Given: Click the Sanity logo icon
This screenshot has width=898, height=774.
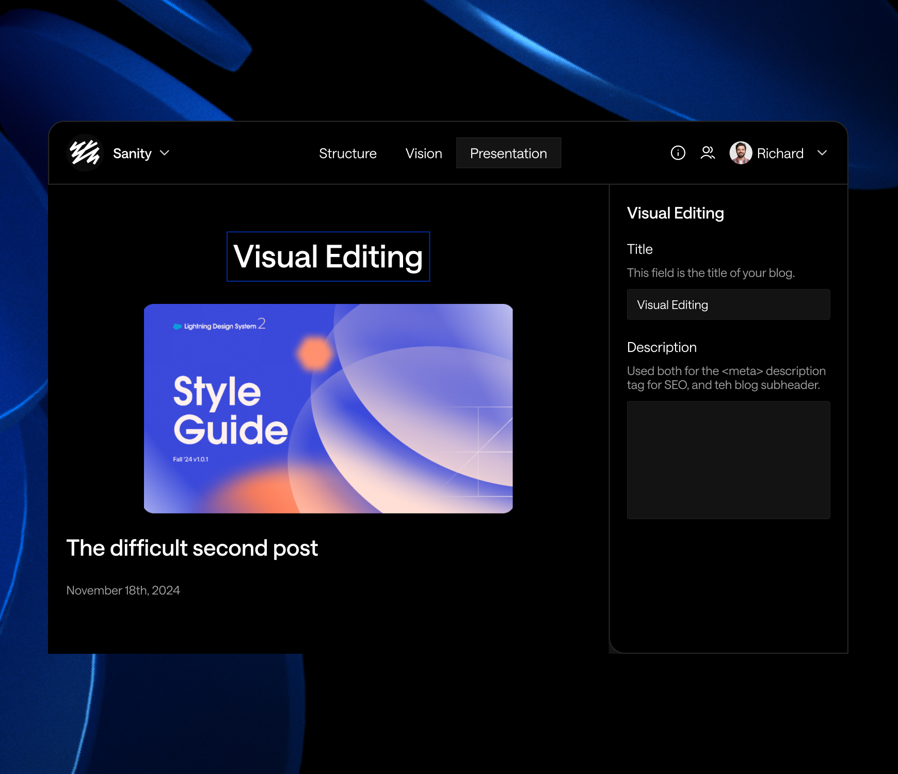Looking at the screenshot, I should coord(85,153).
